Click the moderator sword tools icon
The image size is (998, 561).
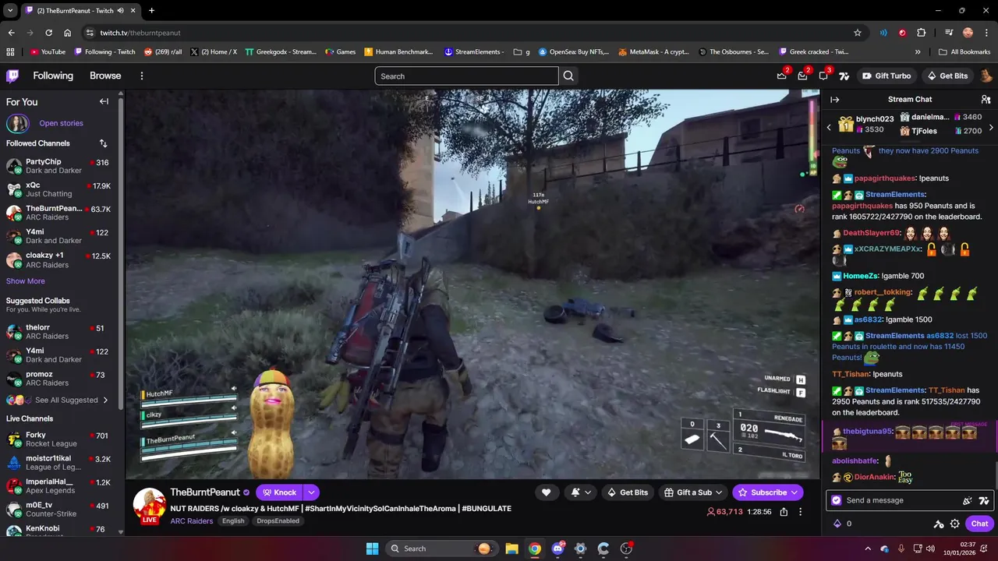pos(939,524)
